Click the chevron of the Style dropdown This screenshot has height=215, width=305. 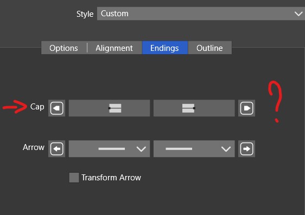point(298,14)
